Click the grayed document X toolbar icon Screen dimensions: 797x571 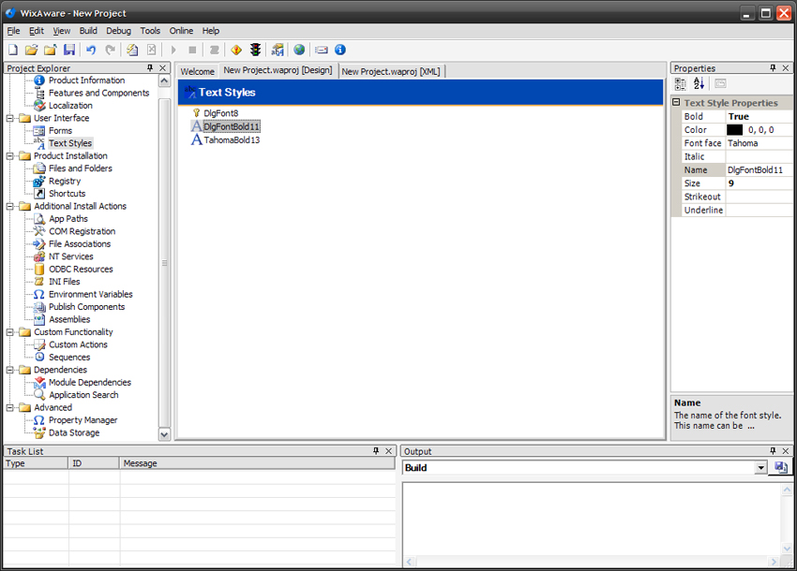pos(152,50)
